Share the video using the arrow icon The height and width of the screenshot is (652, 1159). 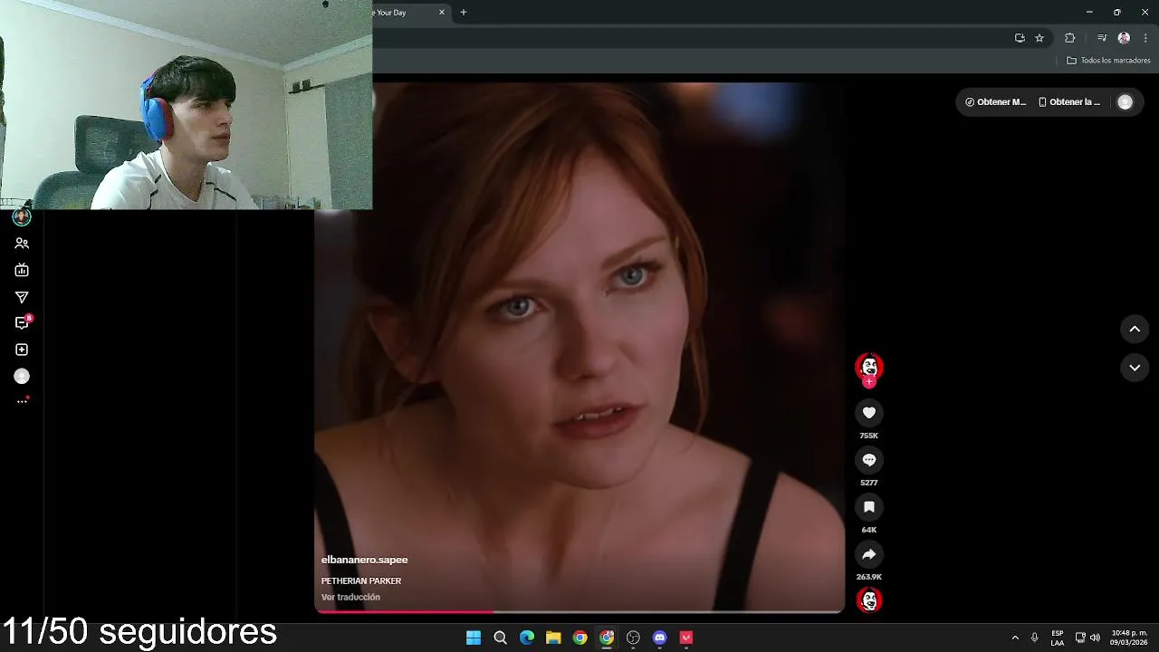point(868,554)
